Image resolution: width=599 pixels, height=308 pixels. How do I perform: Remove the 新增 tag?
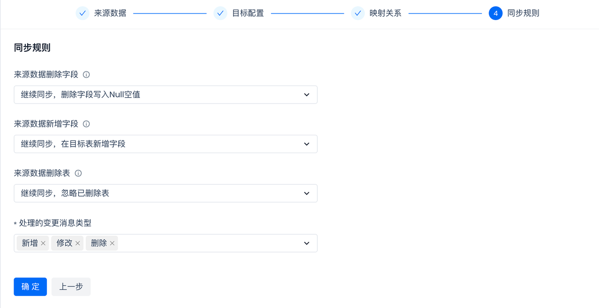coord(43,243)
